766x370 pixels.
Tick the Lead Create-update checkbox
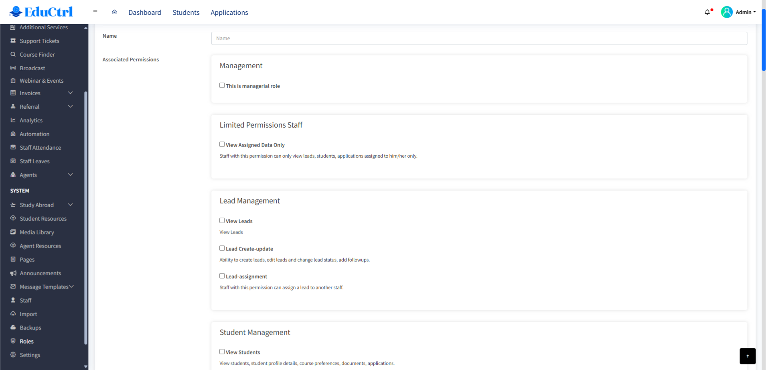(222, 248)
